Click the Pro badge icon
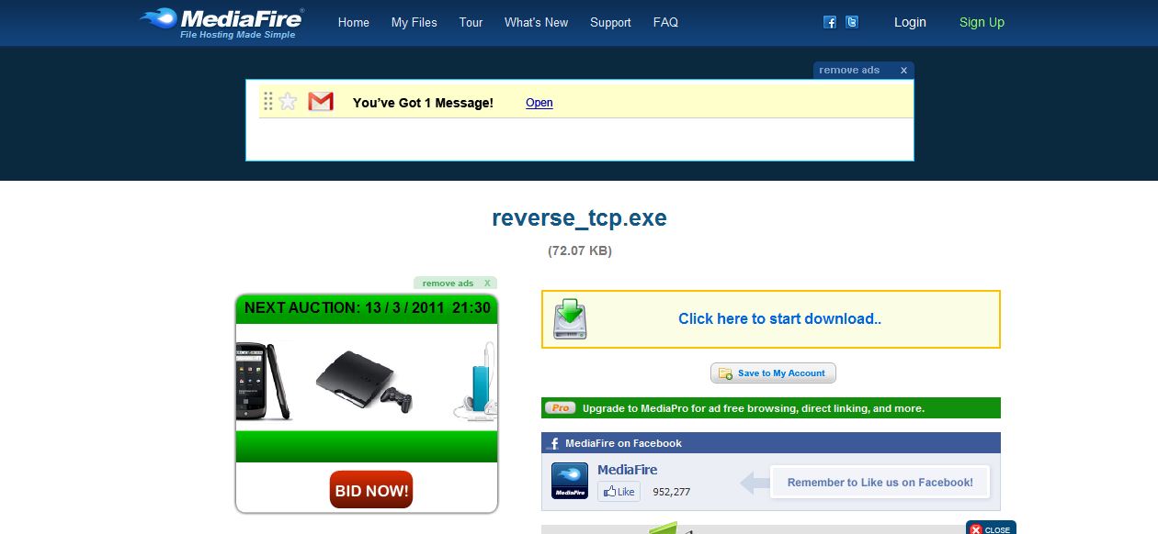The height and width of the screenshot is (534, 1158). (560, 408)
